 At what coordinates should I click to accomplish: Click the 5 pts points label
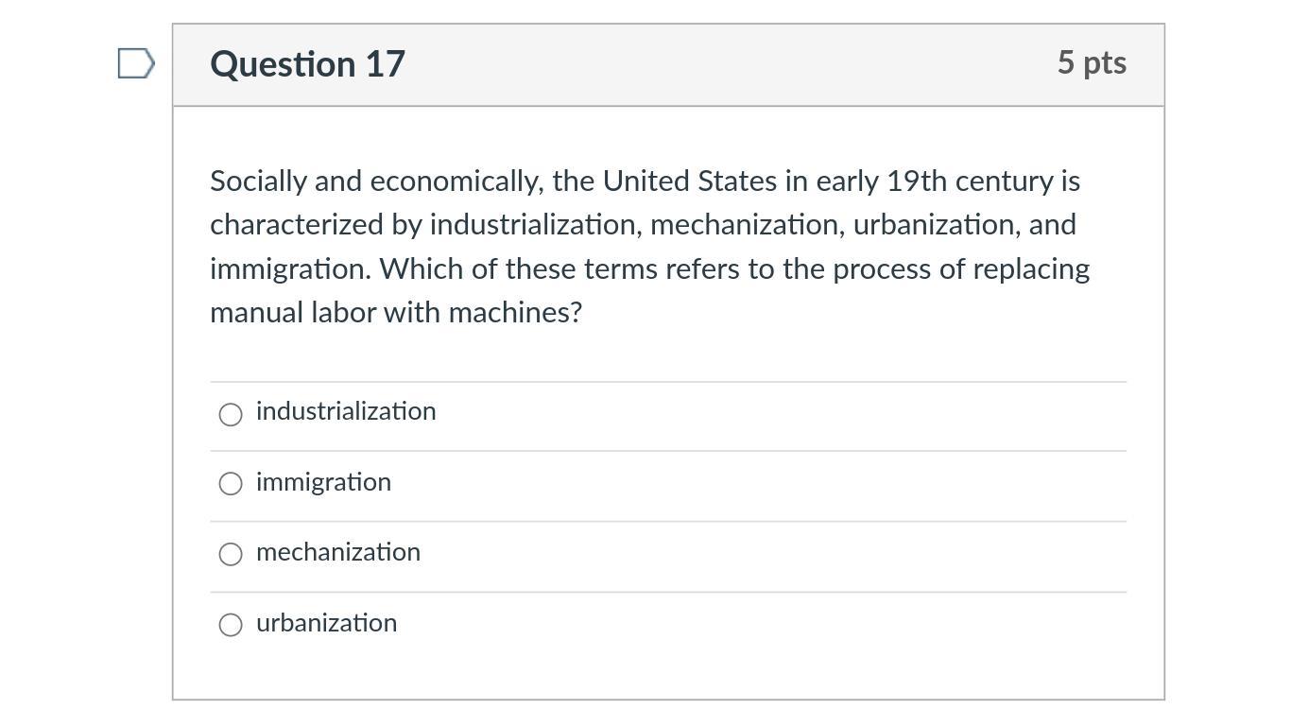[1092, 62]
